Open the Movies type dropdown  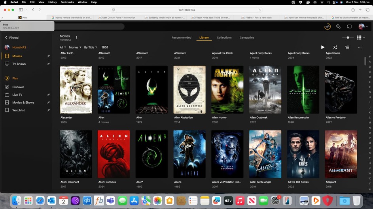[x=75, y=47]
